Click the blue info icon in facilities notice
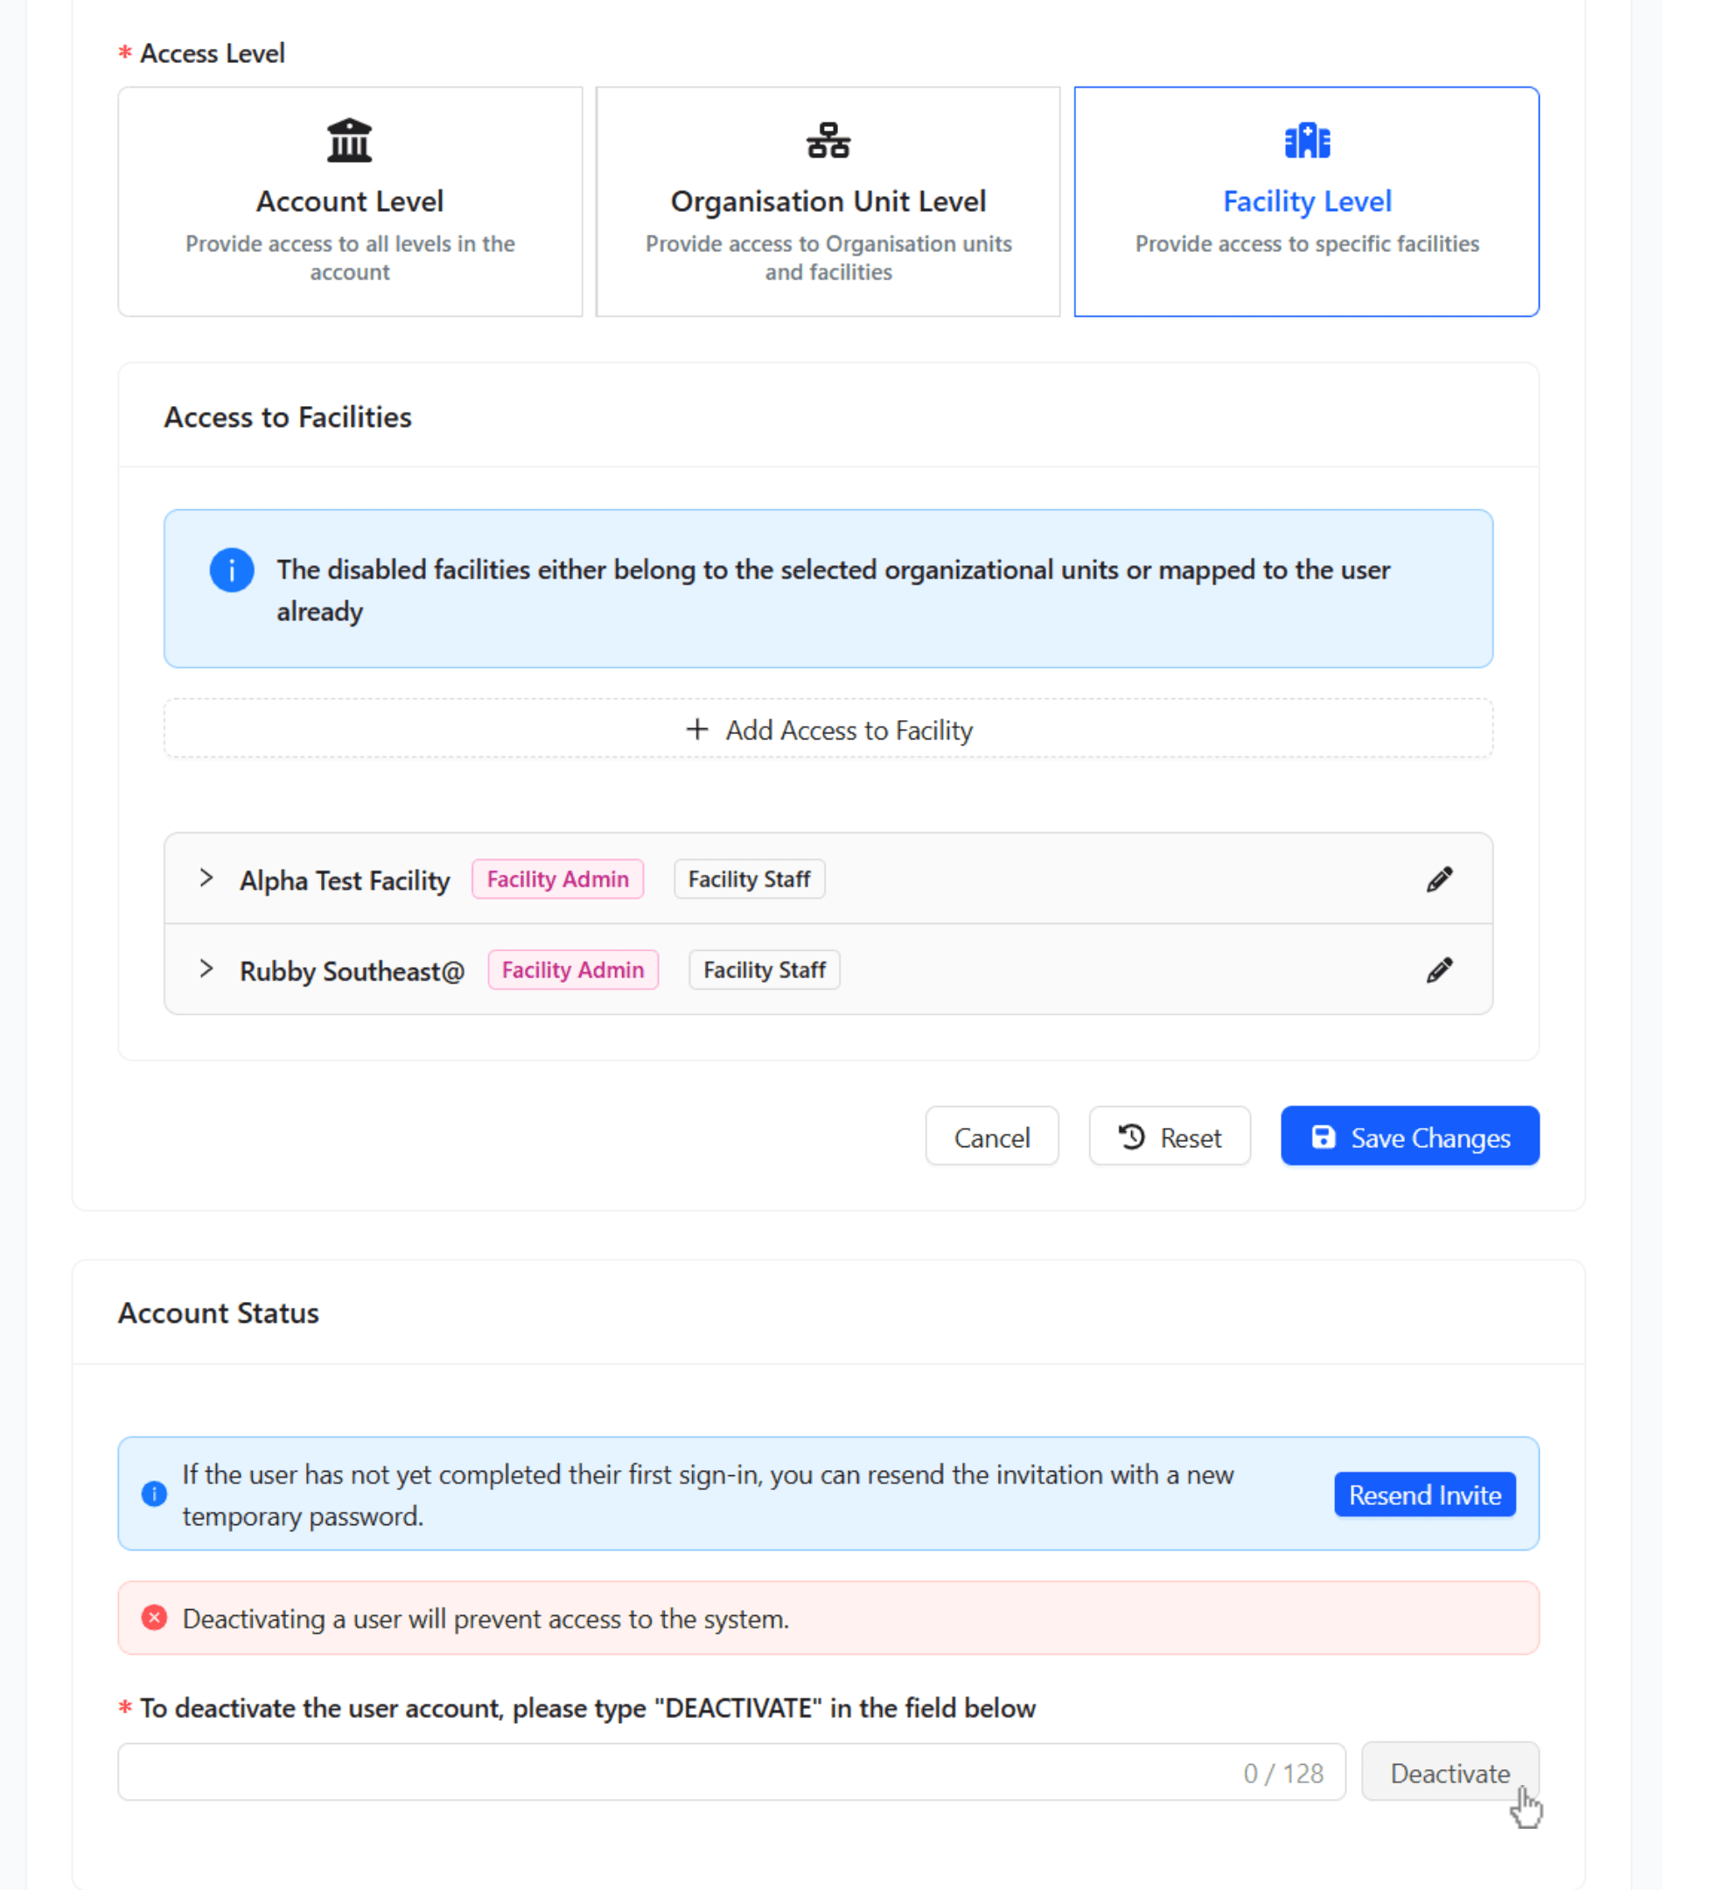The height and width of the screenshot is (1890, 1712). tap(232, 570)
